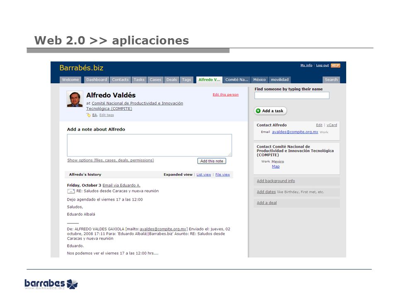398x299 pixels.
Task: Click Edit this person link
Action: click(226, 95)
